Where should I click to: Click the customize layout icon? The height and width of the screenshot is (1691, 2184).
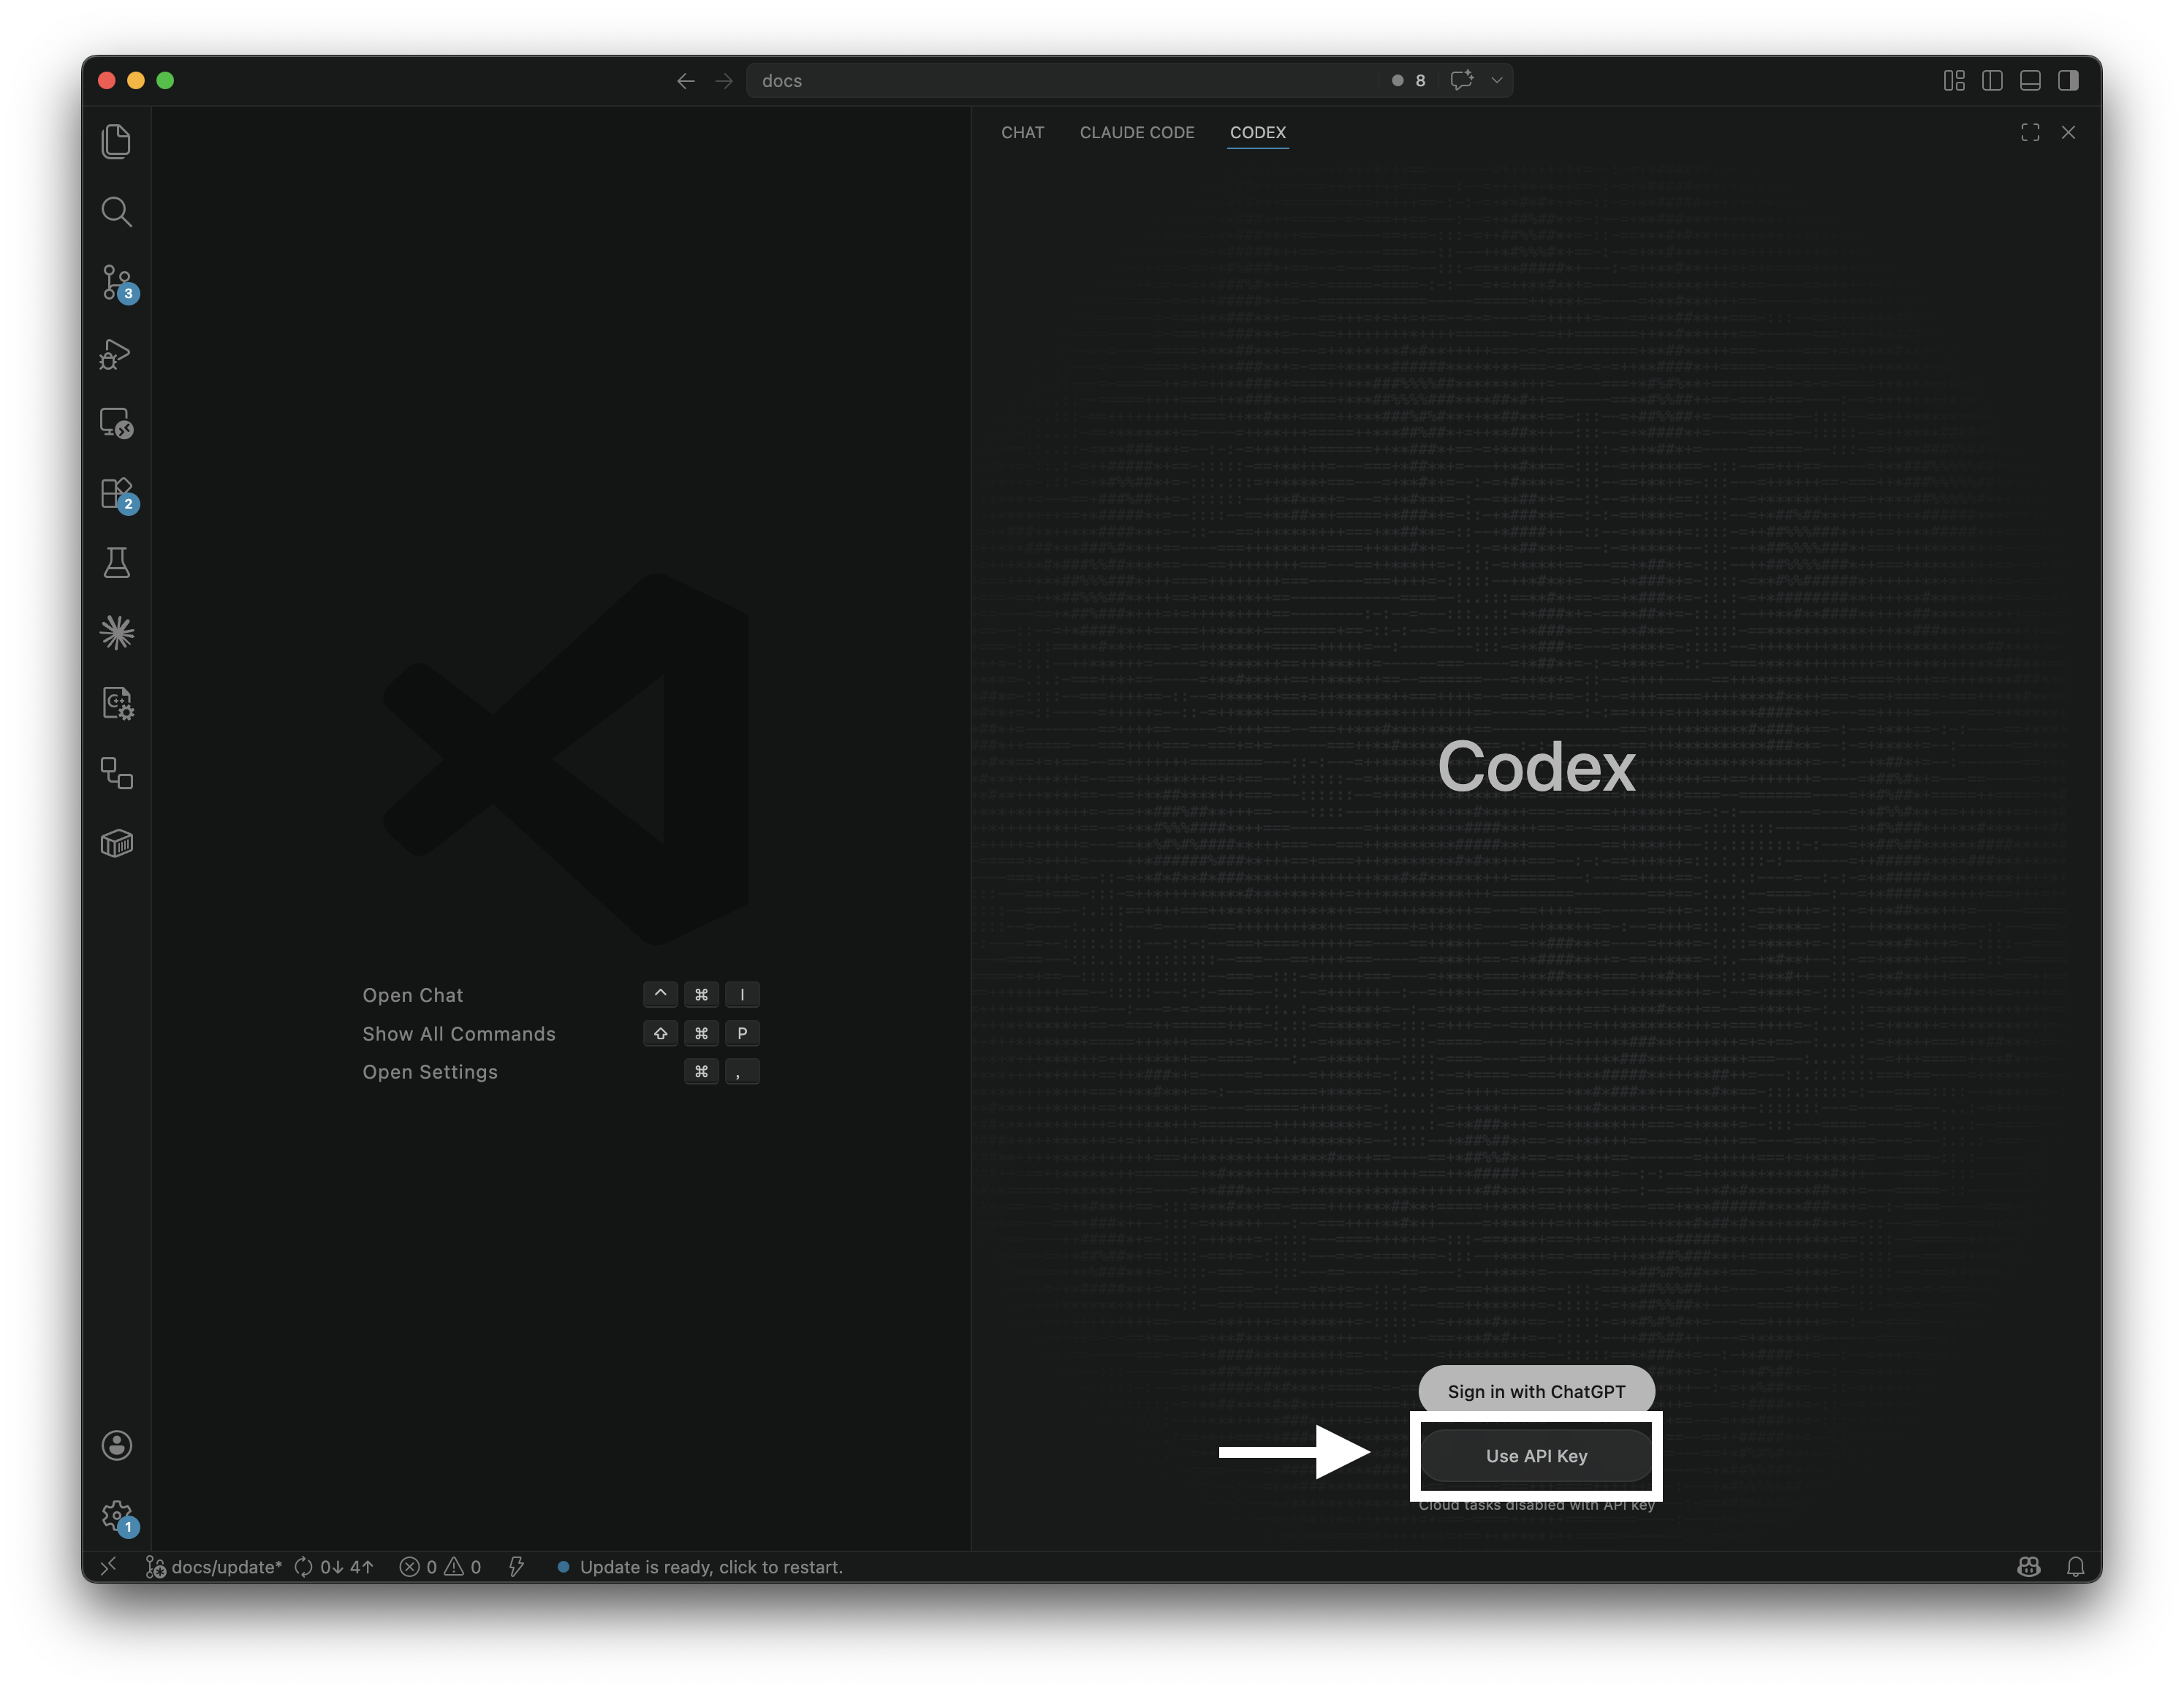click(1954, 80)
